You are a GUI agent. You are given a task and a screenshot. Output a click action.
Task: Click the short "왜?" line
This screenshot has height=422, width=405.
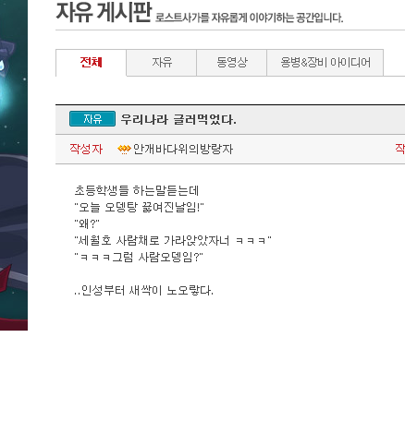point(87,223)
